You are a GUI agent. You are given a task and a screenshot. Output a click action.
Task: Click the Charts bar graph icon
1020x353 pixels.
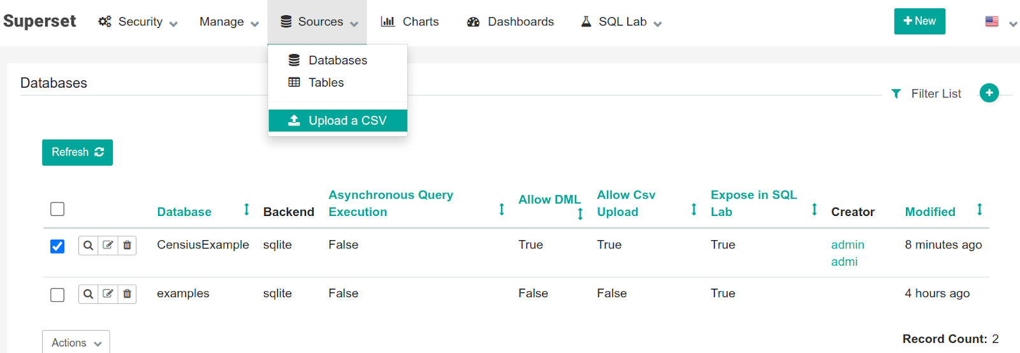pyautogui.click(x=388, y=22)
